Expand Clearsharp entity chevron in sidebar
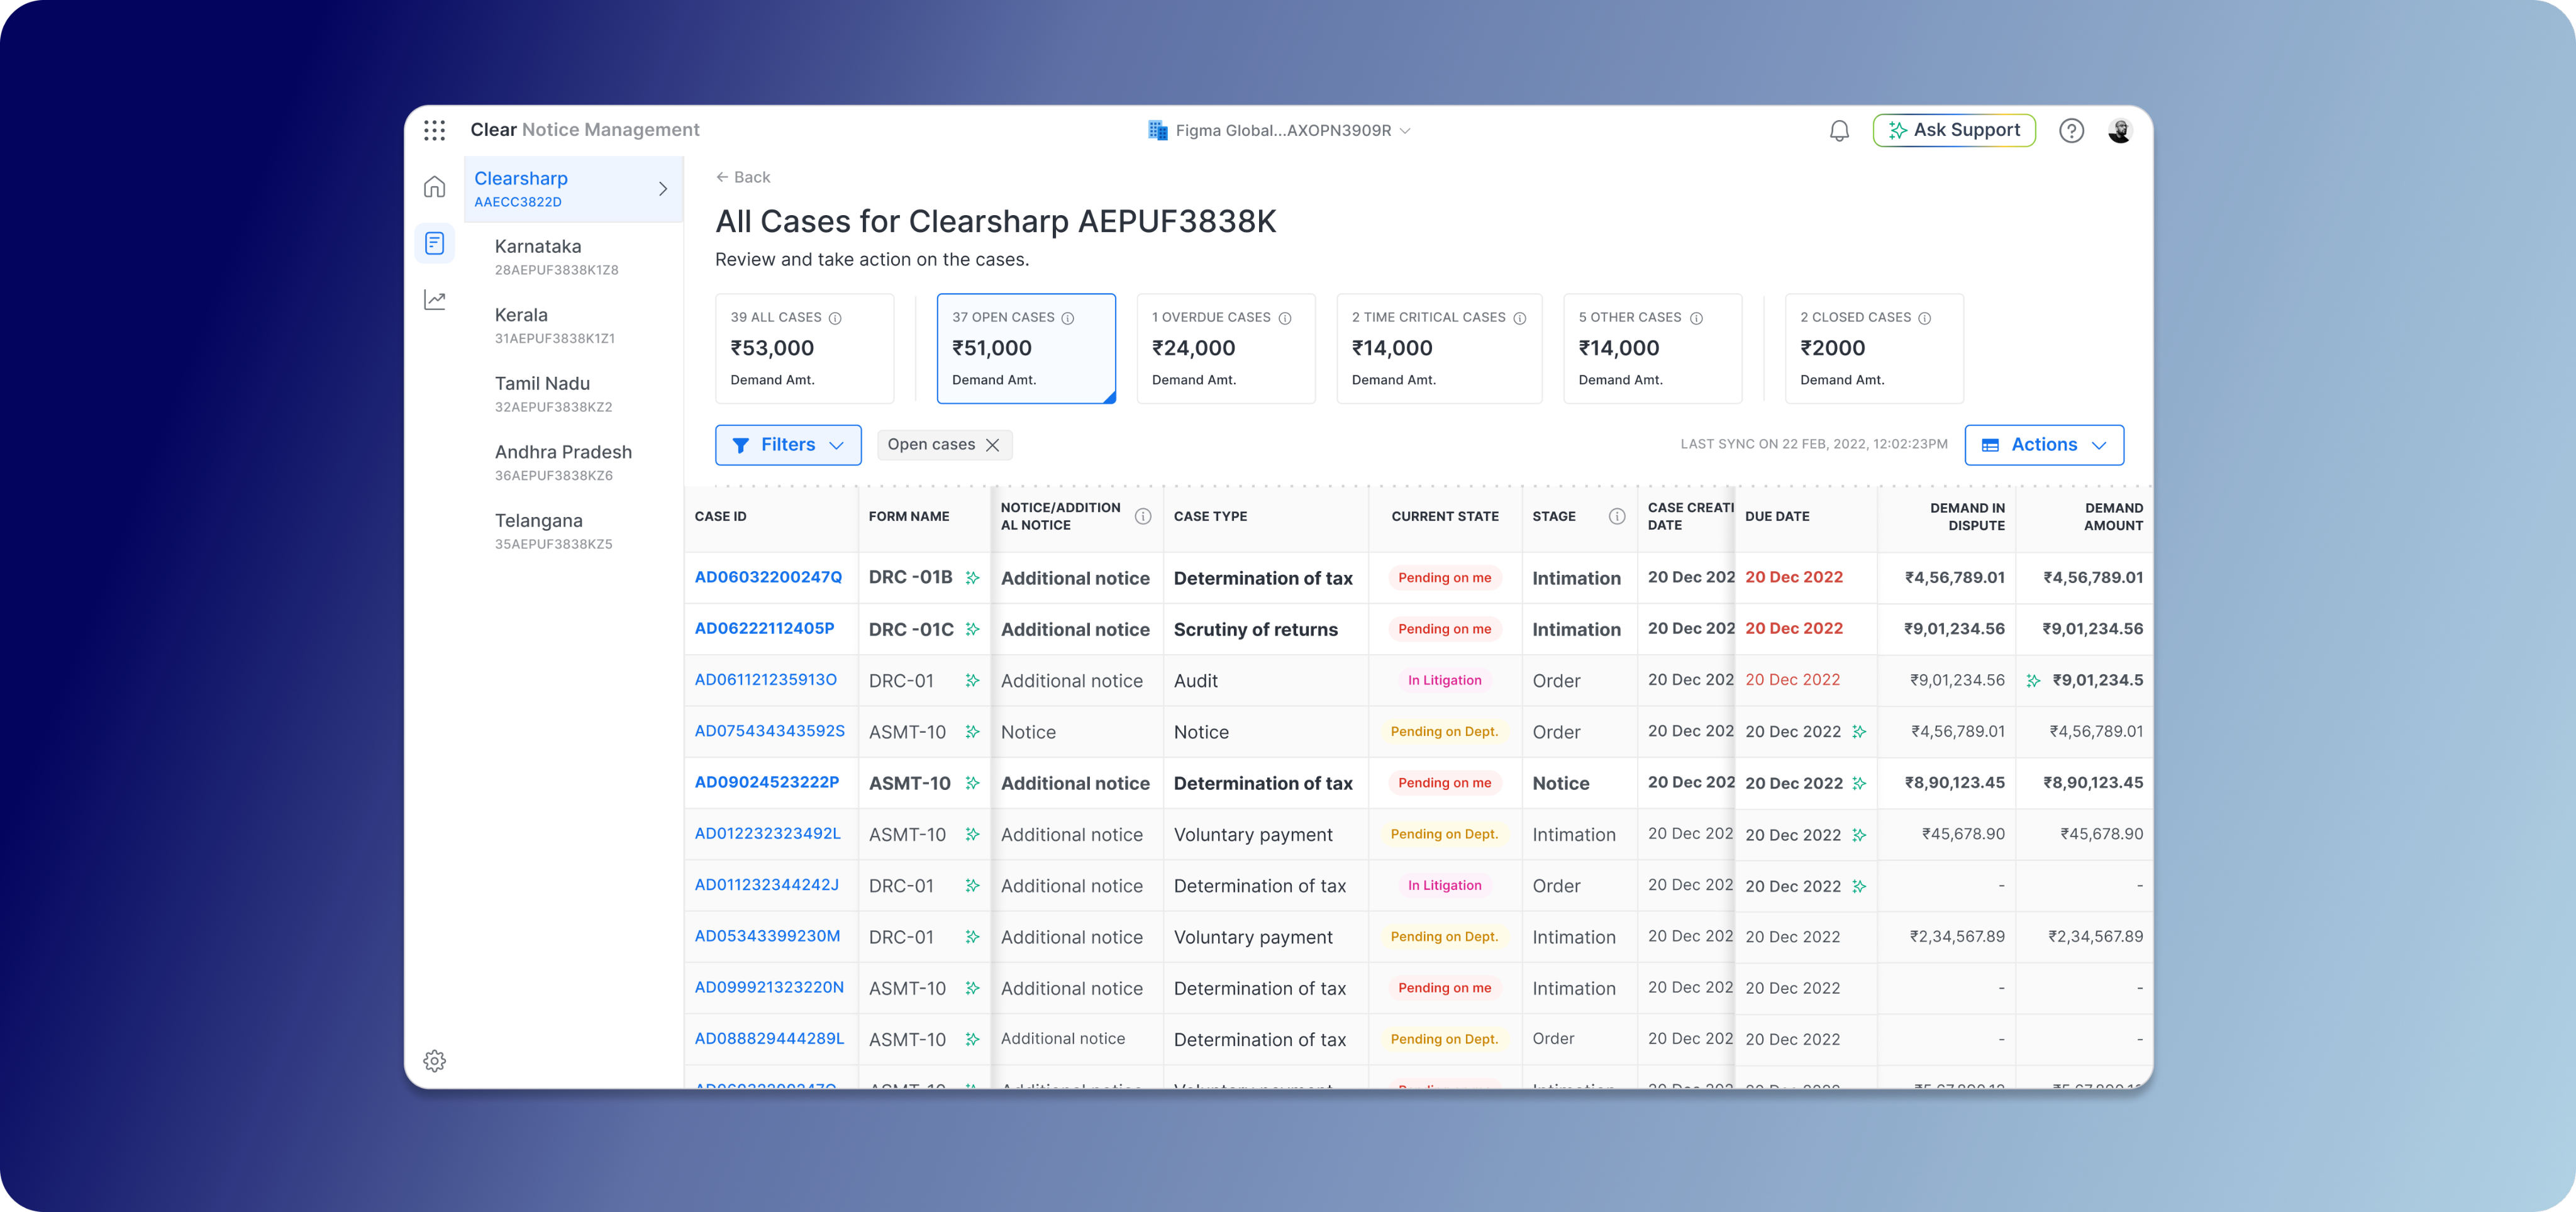 pos(662,189)
